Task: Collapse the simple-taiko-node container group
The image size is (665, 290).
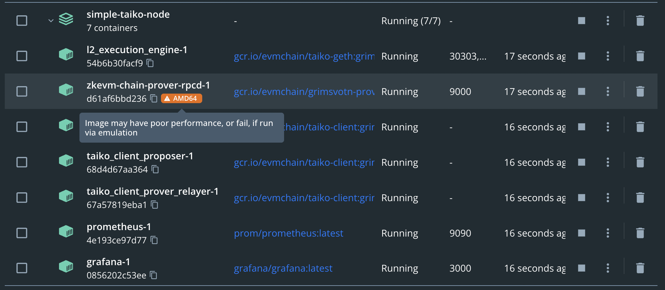Action: pos(51,20)
